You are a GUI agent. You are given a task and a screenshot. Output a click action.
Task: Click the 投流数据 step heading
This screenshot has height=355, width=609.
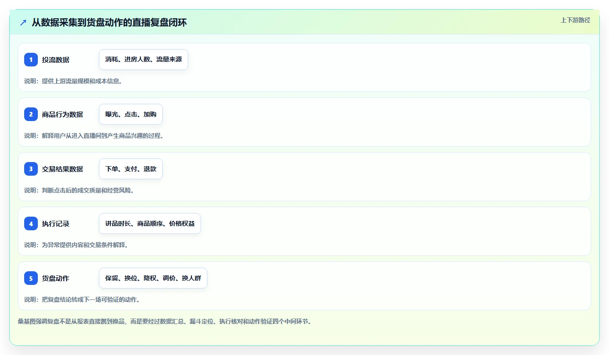56,60
